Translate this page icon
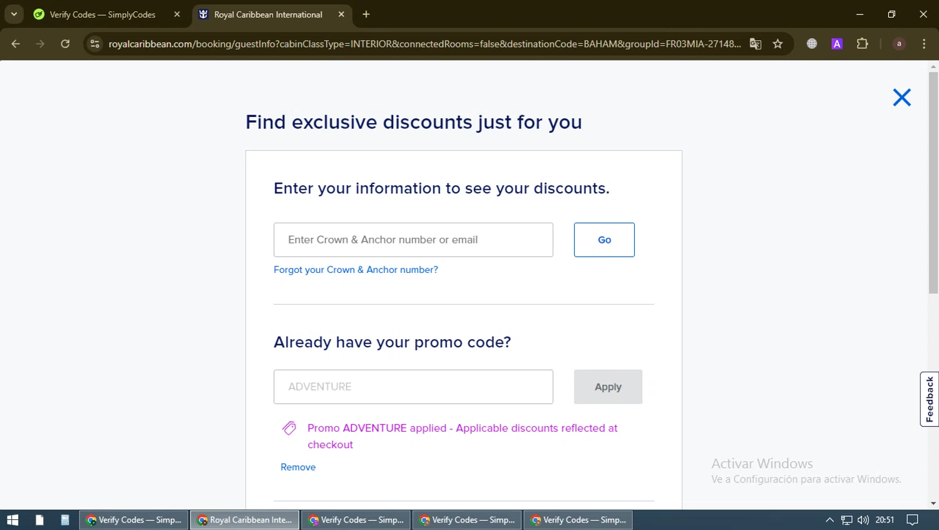Screen dimensions: 939x530 756,44
